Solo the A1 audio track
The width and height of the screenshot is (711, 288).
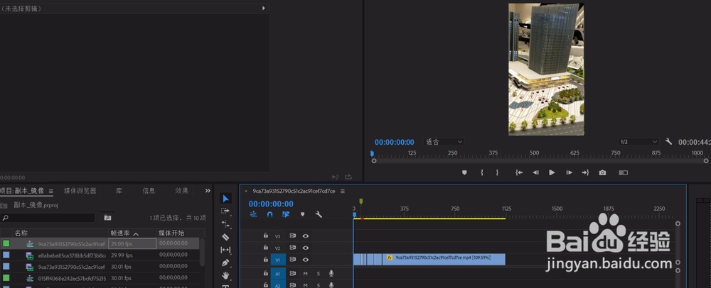coord(319,274)
